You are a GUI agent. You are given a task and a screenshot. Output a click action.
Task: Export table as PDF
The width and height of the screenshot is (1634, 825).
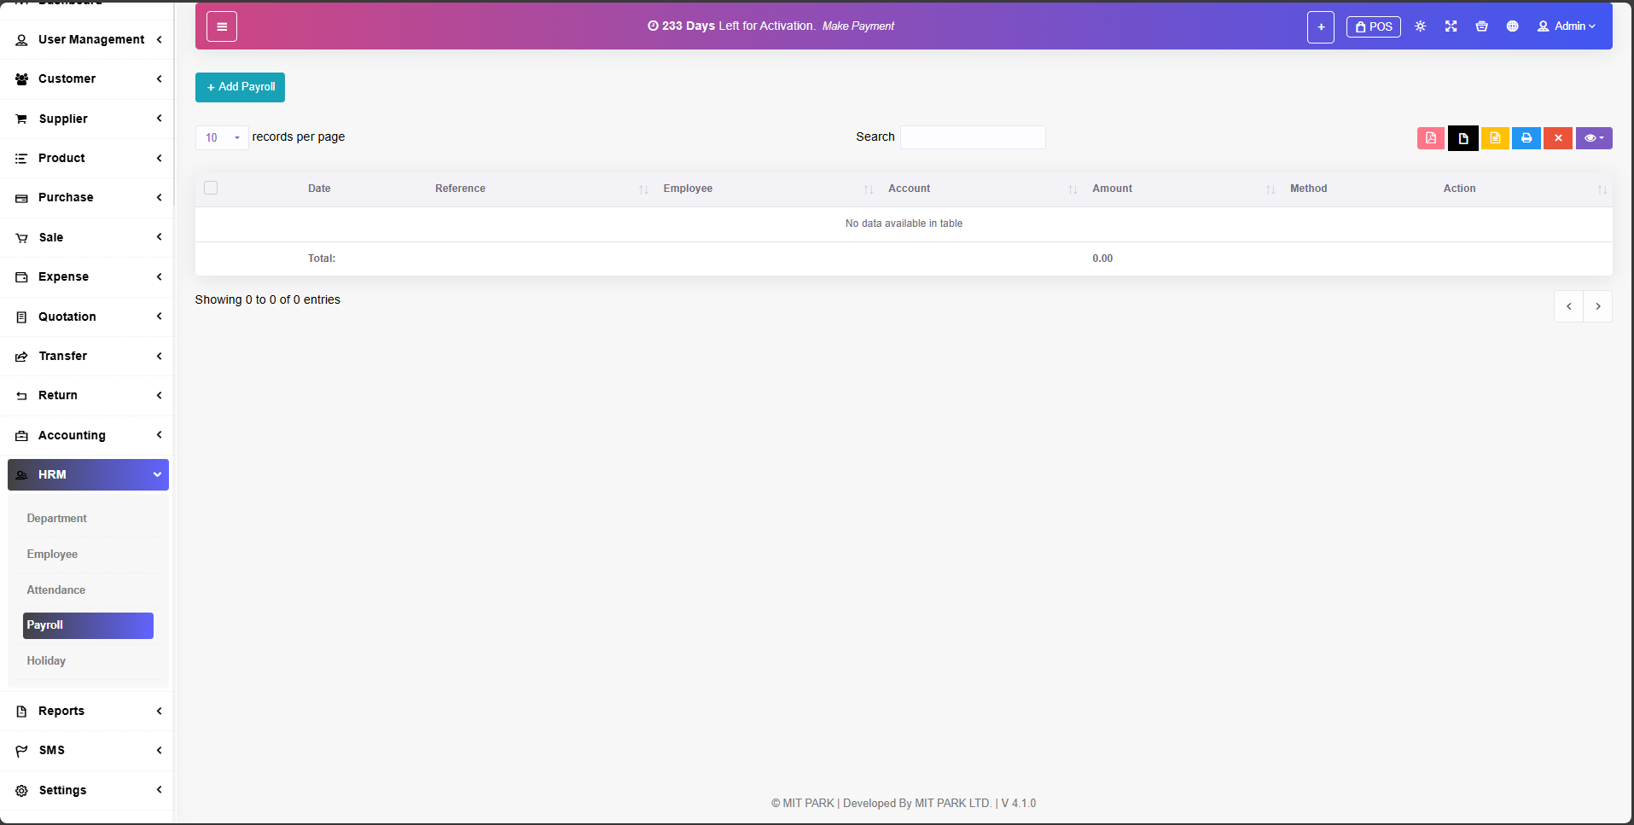(1431, 138)
